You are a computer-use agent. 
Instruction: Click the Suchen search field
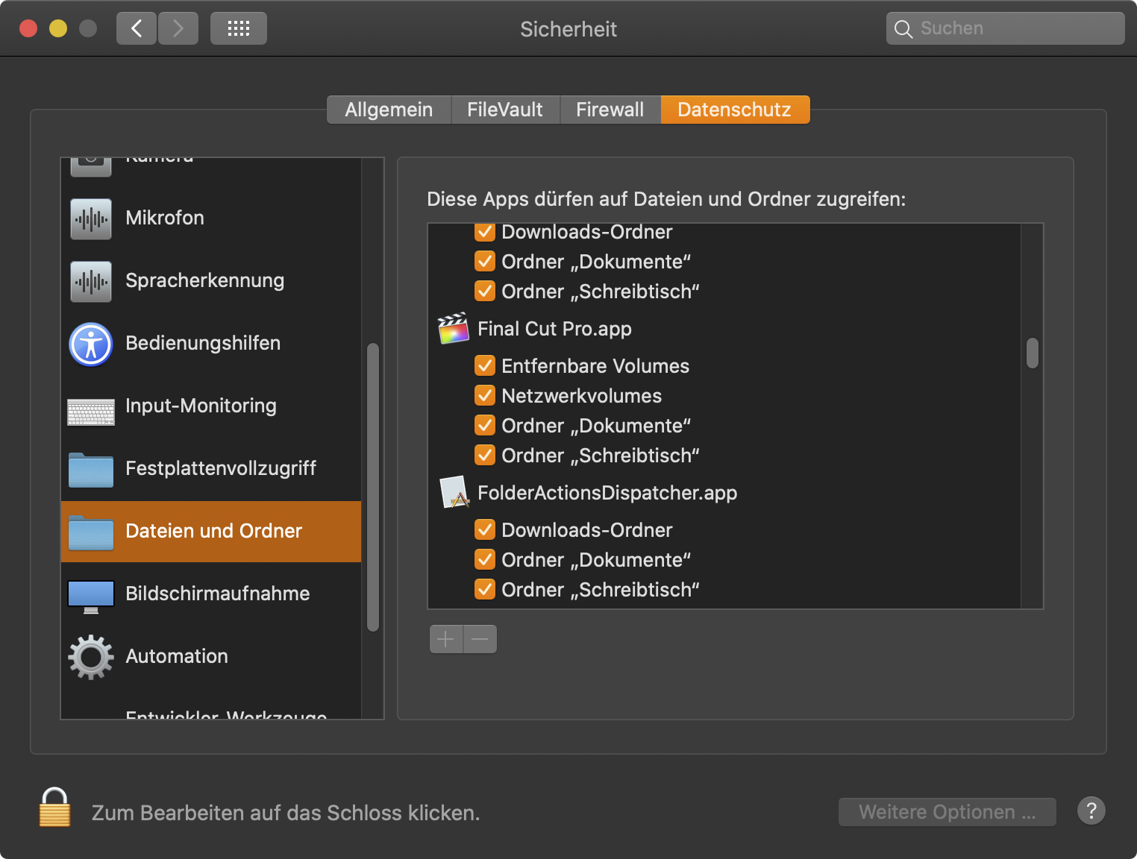1015,28
